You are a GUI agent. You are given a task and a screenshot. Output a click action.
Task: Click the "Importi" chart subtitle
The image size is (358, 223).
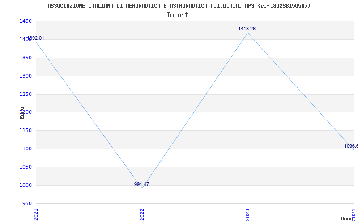click(x=179, y=15)
